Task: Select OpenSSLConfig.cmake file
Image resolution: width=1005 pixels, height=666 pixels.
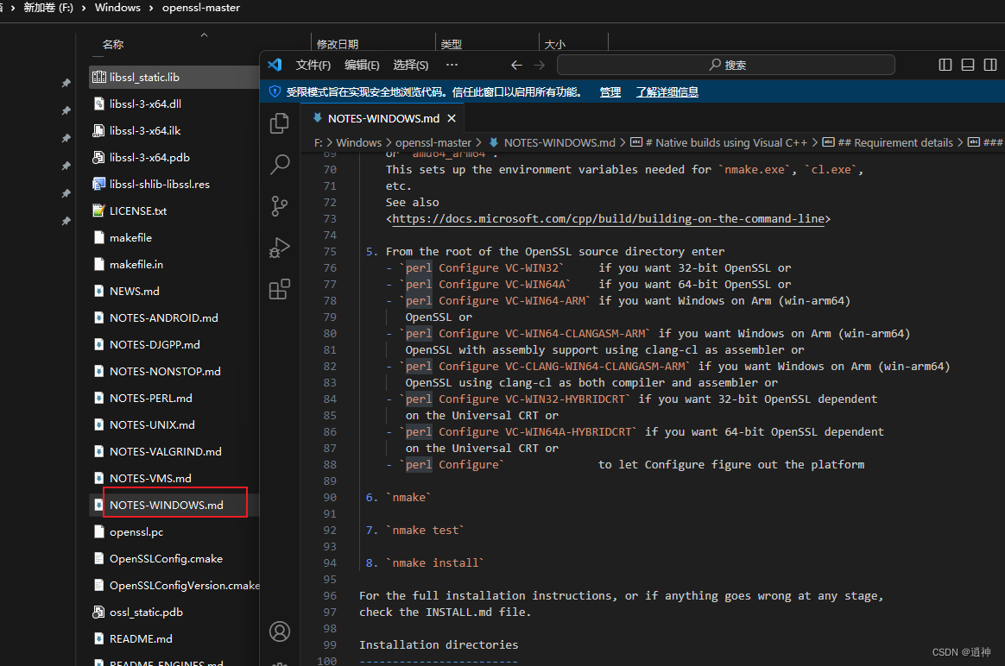Action: point(166,559)
